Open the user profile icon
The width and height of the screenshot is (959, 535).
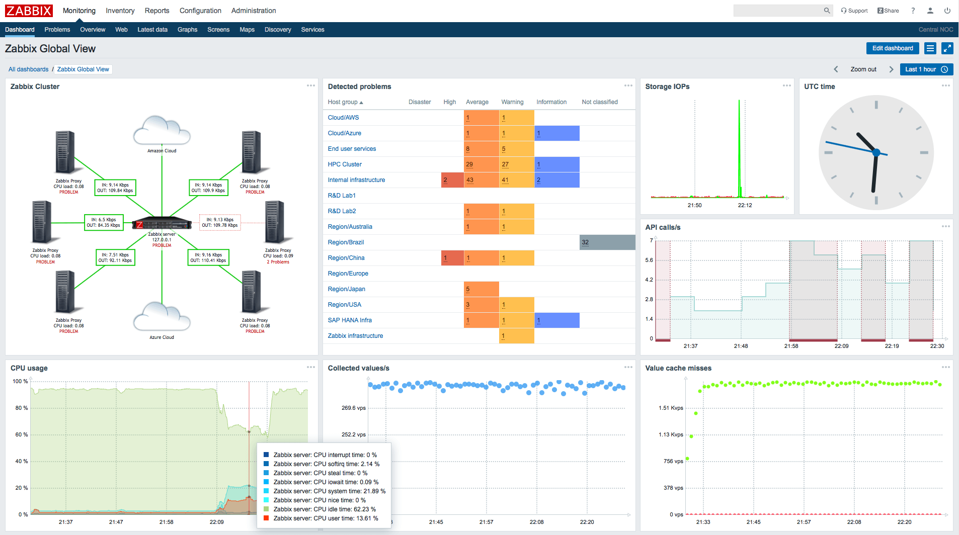(930, 11)
